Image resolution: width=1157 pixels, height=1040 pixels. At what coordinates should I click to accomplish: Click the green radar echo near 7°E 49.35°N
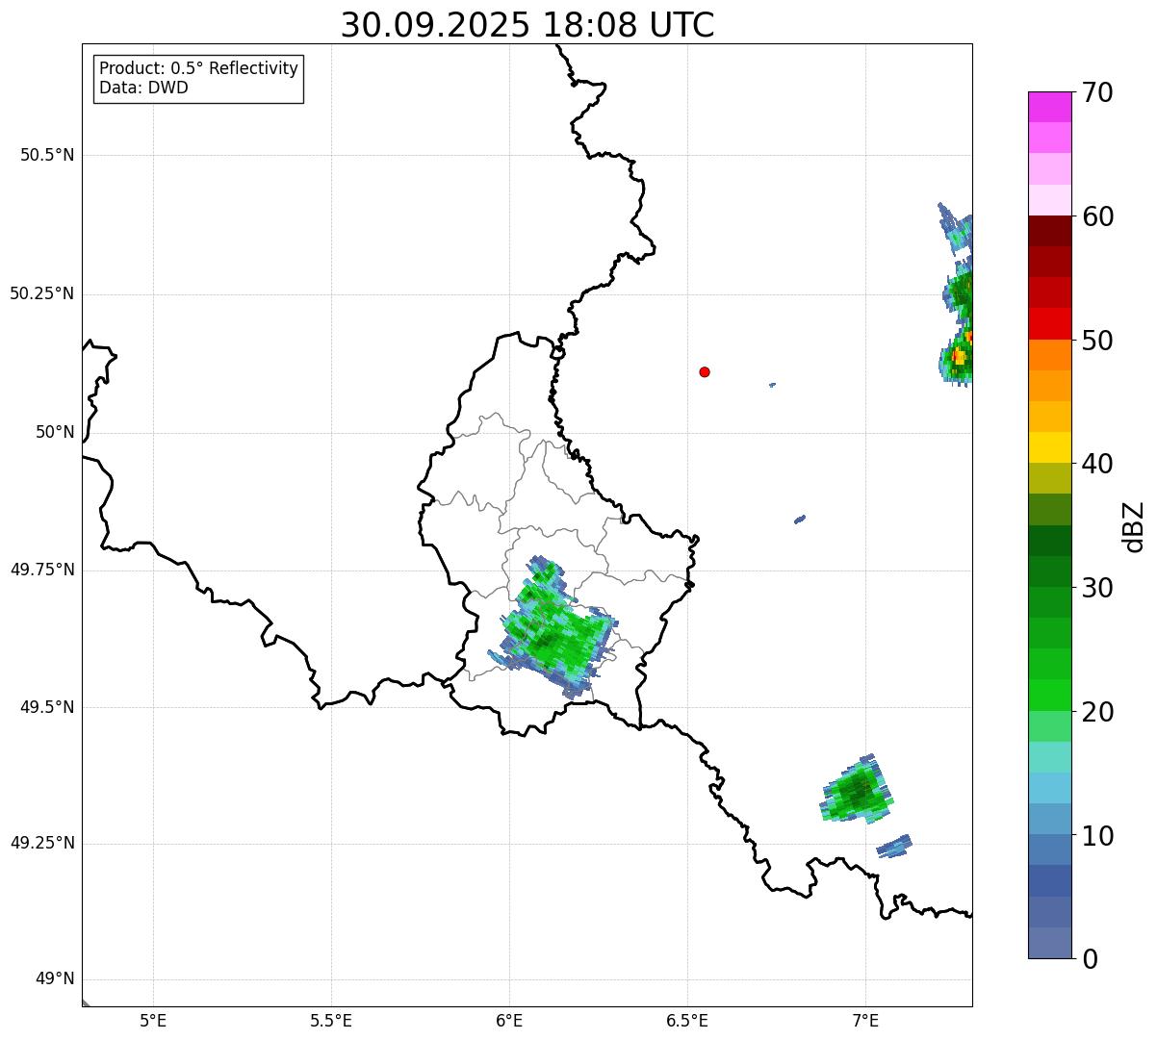(858, 791)
